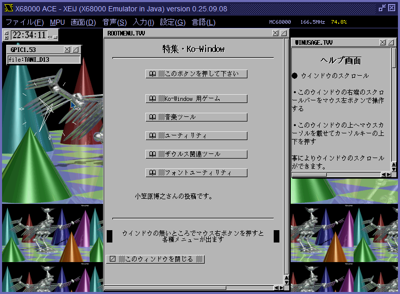Click the resize icon of ROOTMENU.TVV window
This screenshot has height=294, width=400.
tap(284, 33)
